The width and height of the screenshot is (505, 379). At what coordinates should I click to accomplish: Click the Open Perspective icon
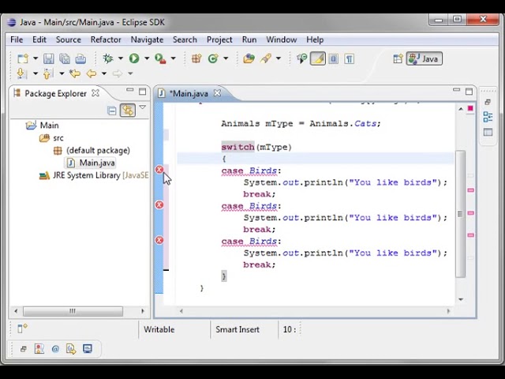[x=398, y=58]
